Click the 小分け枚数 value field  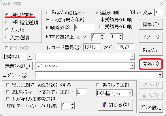pyautogui.click(x=66, y=106)
